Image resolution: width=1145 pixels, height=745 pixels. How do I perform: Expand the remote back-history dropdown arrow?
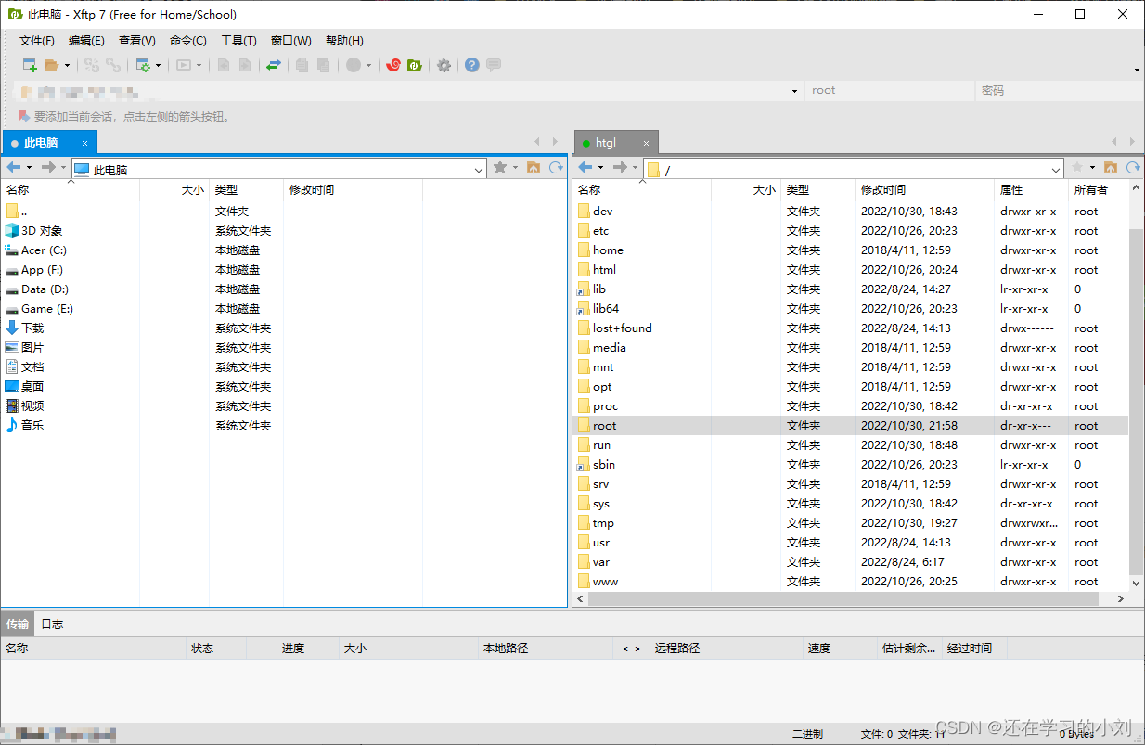(601, 168)
